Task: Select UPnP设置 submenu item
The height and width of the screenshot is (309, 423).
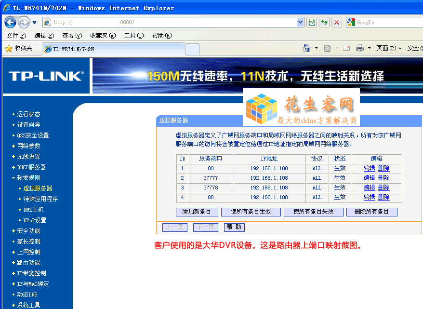Action: click(x=35, y=220)
